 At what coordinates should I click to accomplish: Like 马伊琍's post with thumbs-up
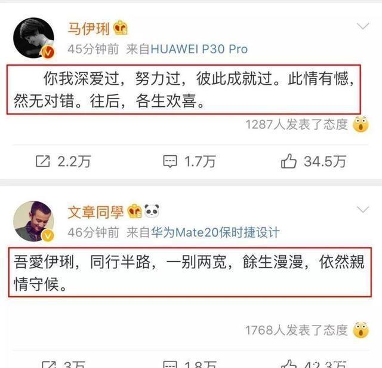288,161
